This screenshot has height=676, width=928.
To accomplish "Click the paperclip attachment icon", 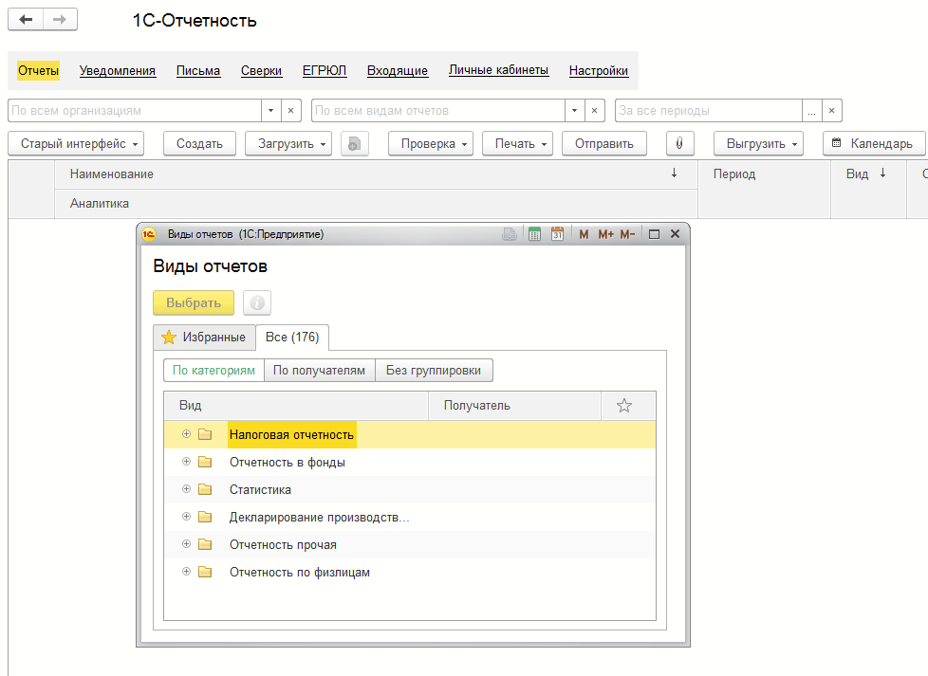I will (679, 144).
